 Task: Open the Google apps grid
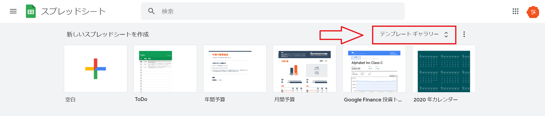click(x=515, y=11)
